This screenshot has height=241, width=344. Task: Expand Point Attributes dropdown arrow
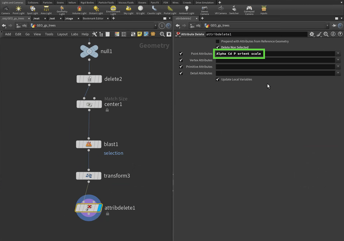(x=338, y=54)
